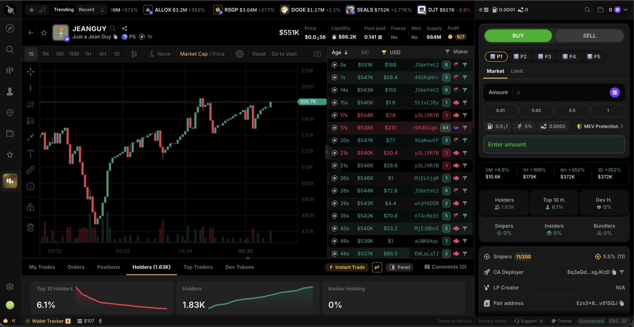Delete drawings with the trash icon

(x=31, y=227)
